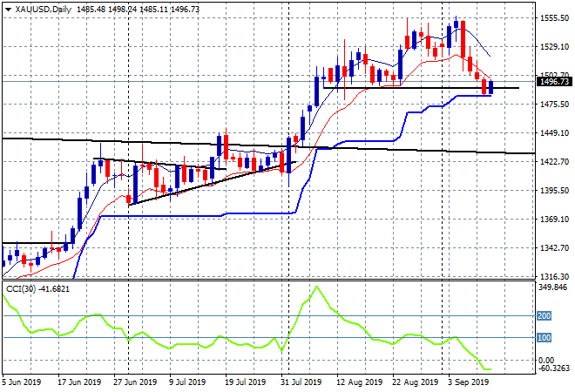Image resolution: width=575 pixels, height=392 pixels.
Task: Click the 200 level label in CCI panel
Action: point(544,315)
